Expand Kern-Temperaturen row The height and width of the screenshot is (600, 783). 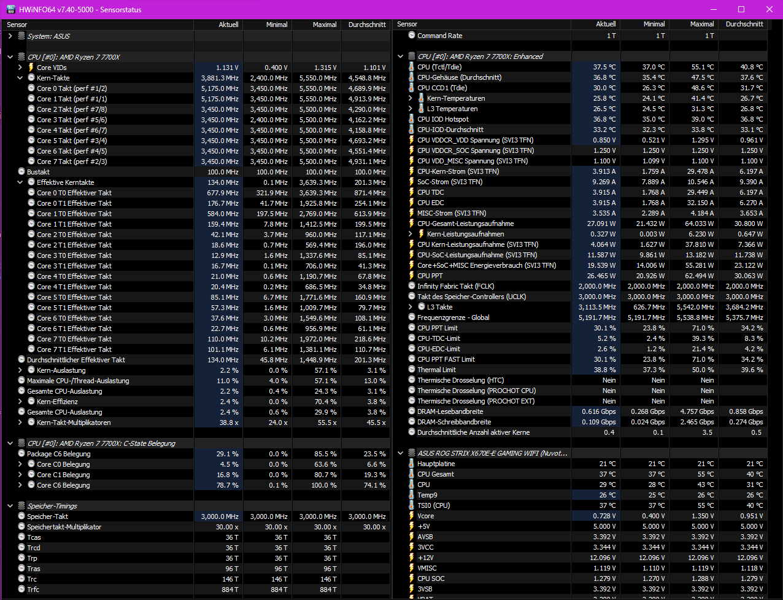[x=411, y=98]
